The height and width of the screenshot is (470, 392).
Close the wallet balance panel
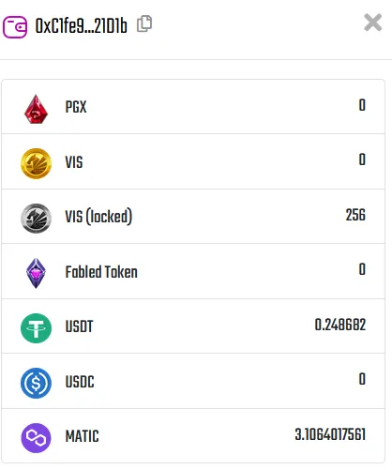373,23
